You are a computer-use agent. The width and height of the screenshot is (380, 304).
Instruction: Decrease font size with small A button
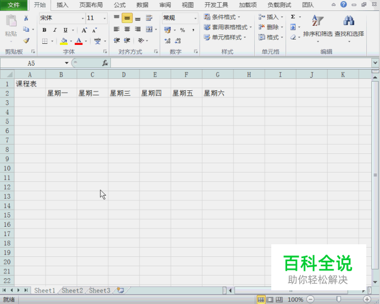(94, 30)
